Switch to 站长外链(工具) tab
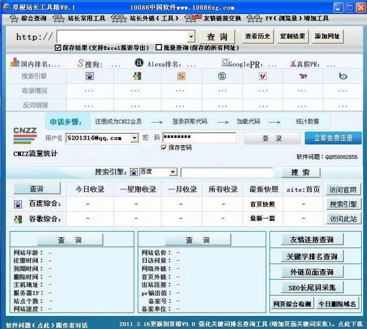Viewport: 367px width, 329px height. point(145,18)
